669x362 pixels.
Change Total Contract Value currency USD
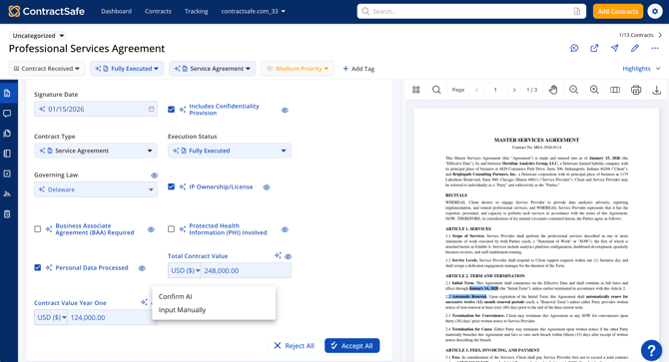(x=185, y=270)
